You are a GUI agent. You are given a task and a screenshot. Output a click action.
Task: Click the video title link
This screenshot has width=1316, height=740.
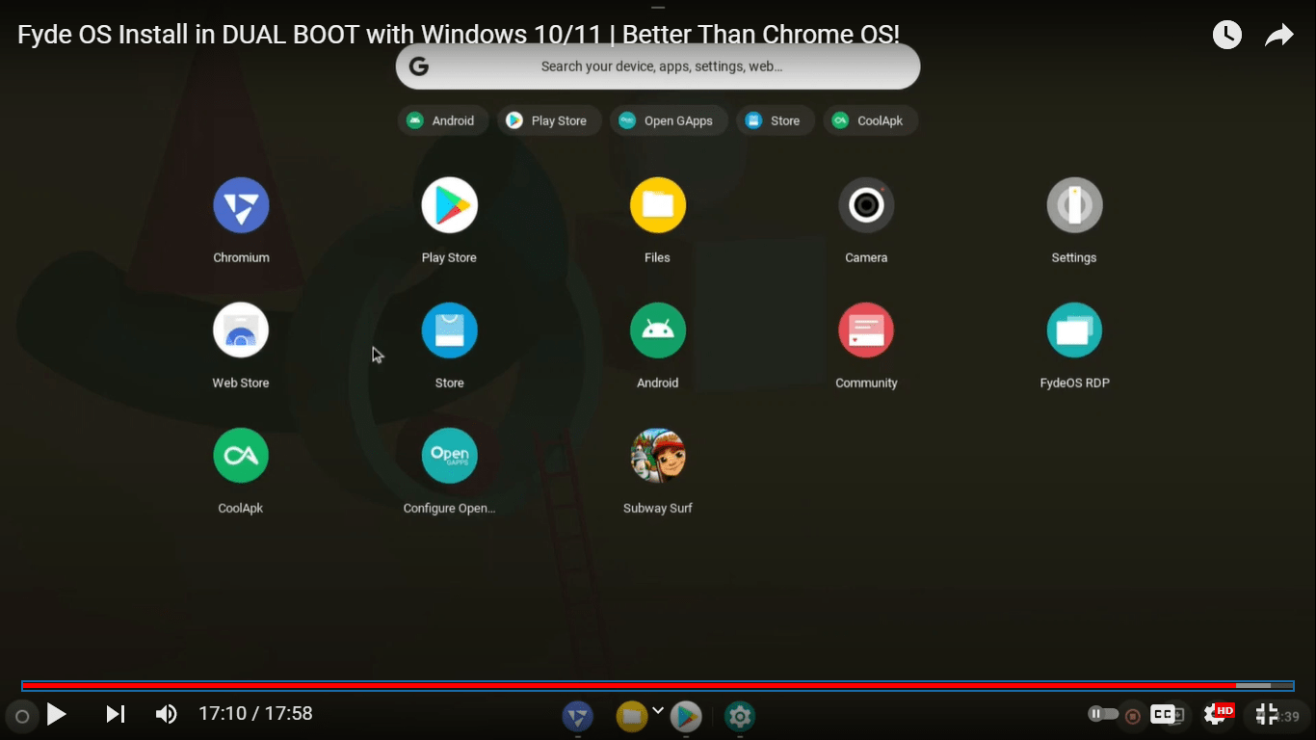(459, 35)
